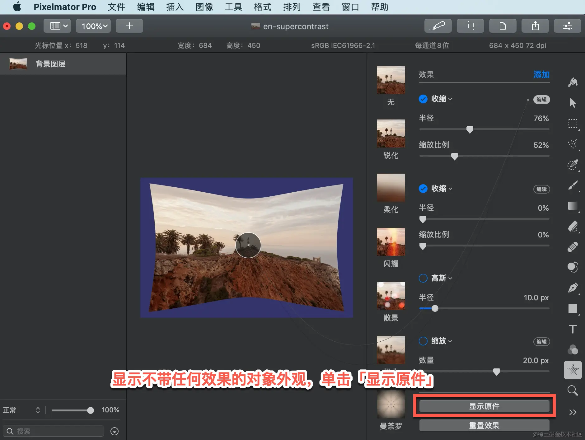Open effect type dropdown of 收缩 with 0% radius
The width and height of the screenshot is (585, 440).
[442, 189]
